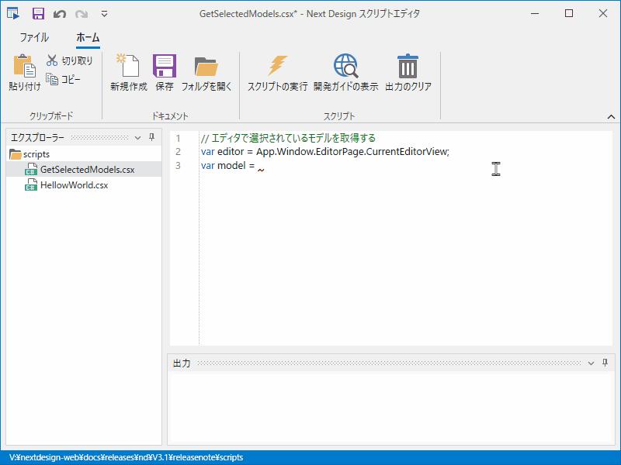Create a new script with 新規作成

coord(128,73)
